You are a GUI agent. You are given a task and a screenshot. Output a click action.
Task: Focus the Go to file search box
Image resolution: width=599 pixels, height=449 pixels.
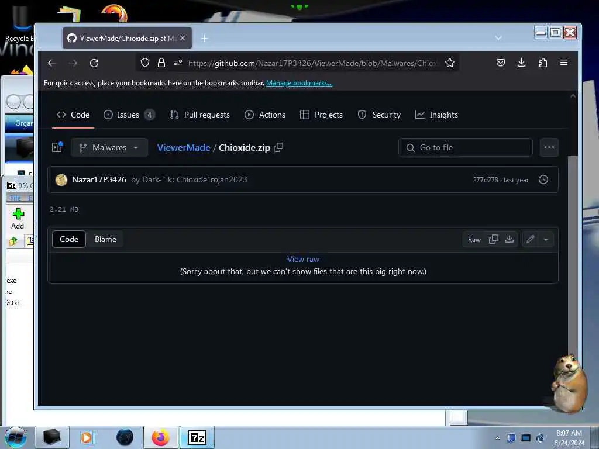[465, 147]
